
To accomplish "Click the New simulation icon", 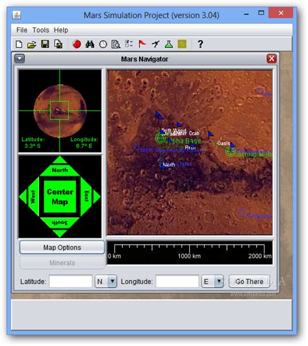I will point(19,44).
